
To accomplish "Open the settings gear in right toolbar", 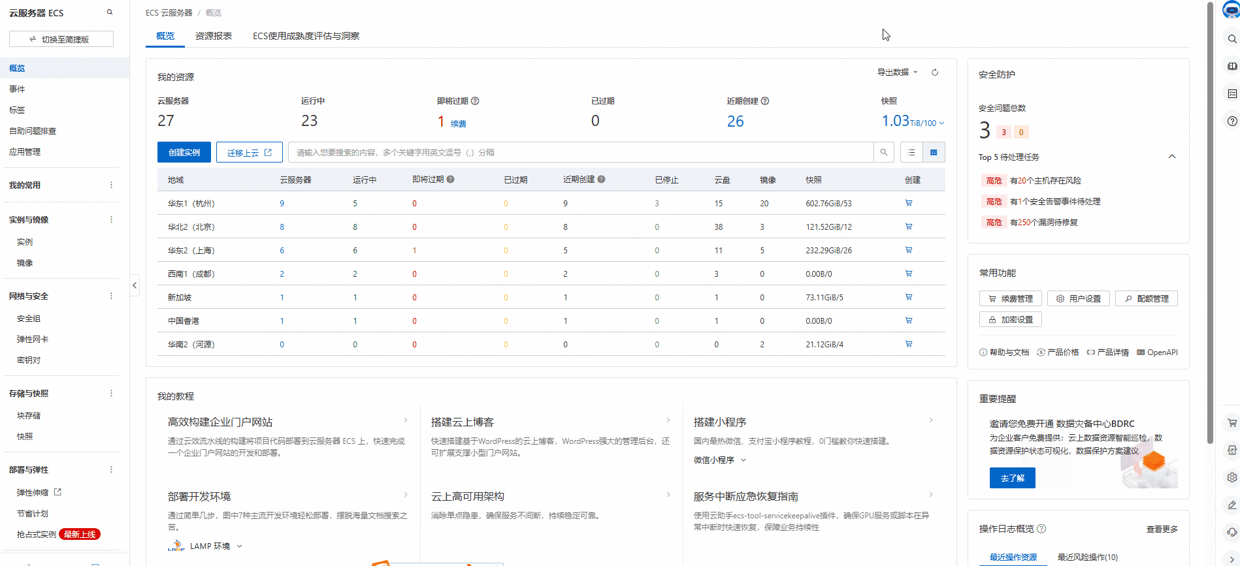I will [1232, 477].
